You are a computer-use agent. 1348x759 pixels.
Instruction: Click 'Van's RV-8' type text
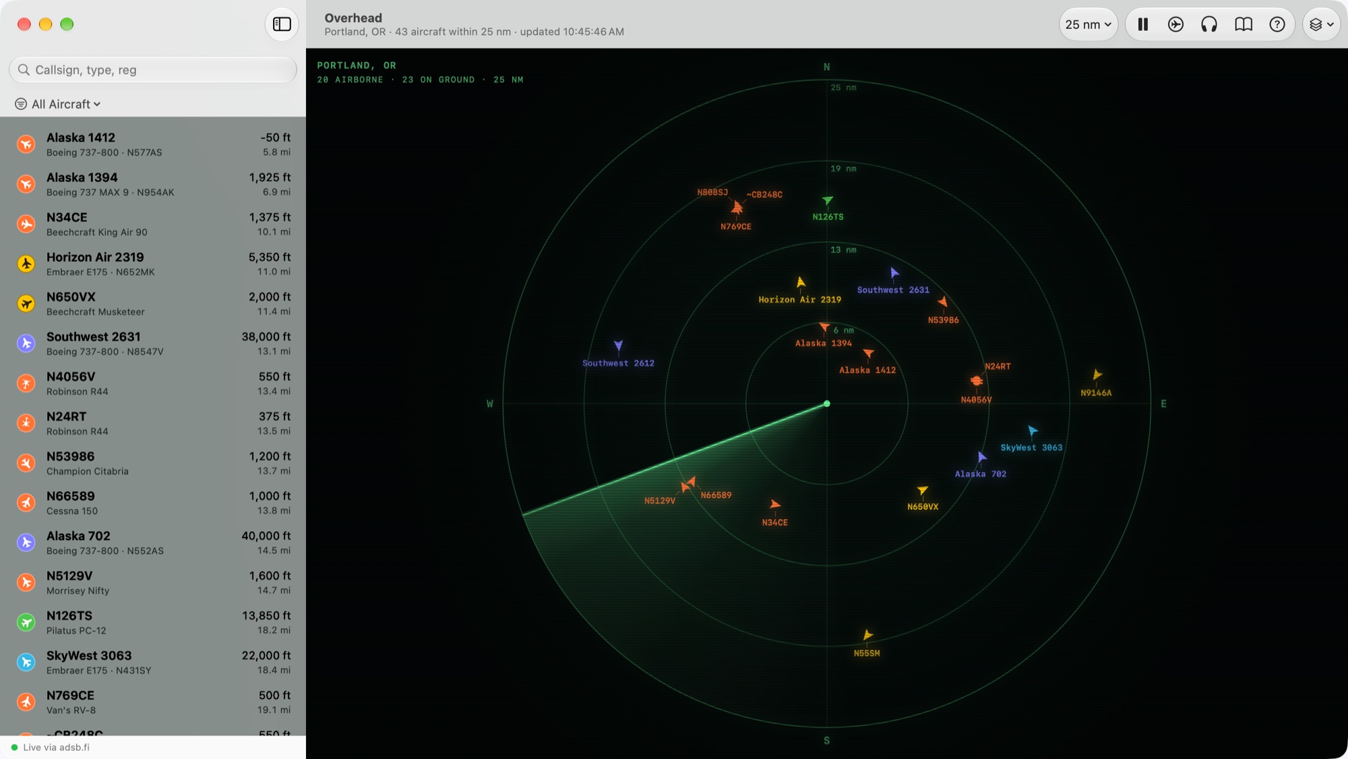point(71,710)
